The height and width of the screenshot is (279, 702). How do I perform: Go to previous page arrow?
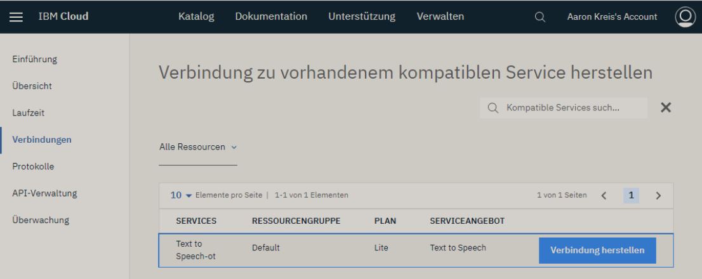click(604, 195)
